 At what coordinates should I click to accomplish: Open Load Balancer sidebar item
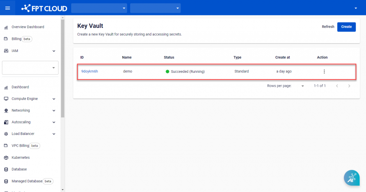click(x=23, y=134)
